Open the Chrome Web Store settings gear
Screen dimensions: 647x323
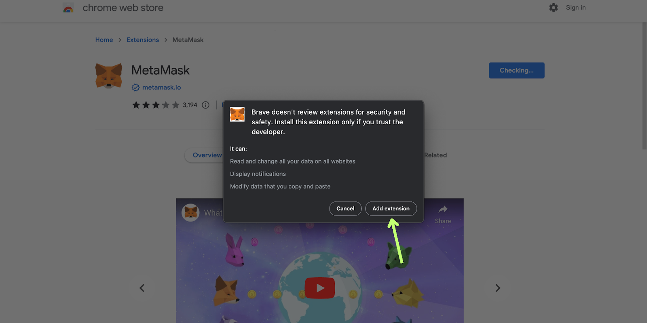tap(554, 8)
